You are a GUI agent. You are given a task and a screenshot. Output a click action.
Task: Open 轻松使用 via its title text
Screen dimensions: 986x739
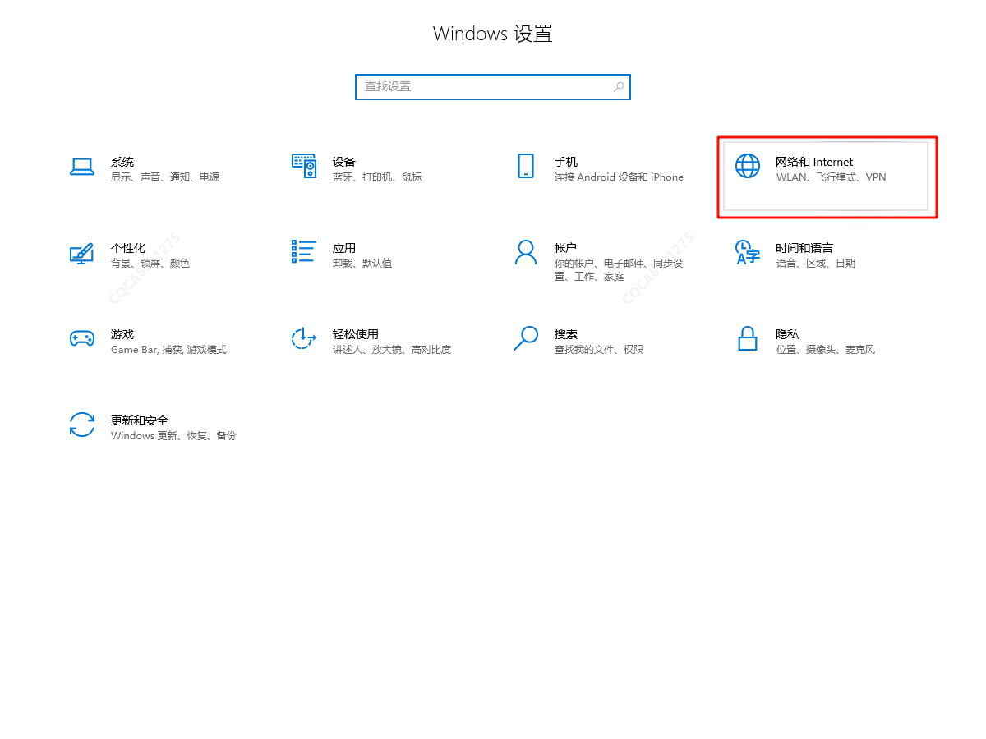[355, 334]
